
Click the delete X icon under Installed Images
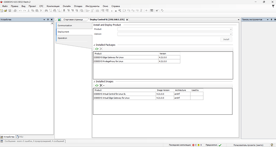pyautogui.click(x=101, y=85)
